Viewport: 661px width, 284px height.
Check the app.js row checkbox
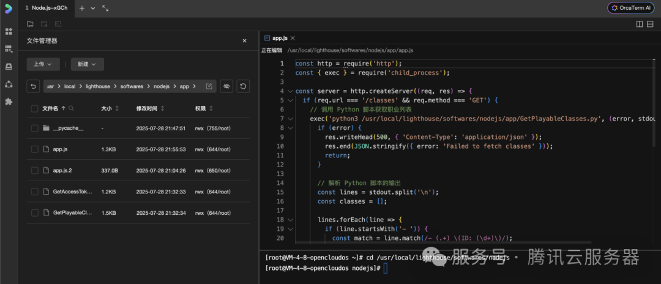tap(34, 149)
